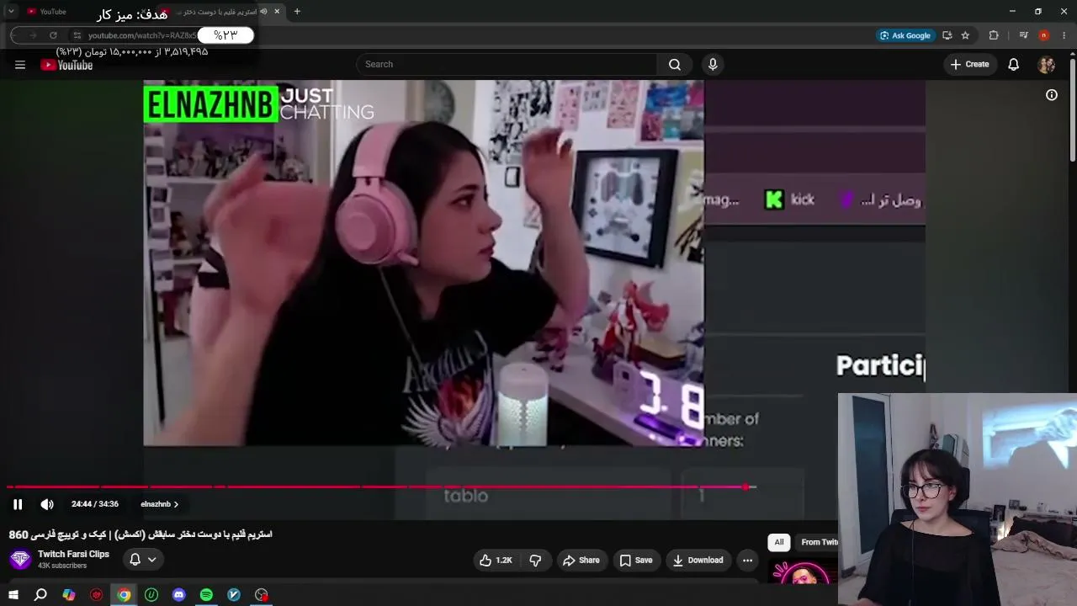
Task: Open a new browser tab
Action: pos(297,12)
